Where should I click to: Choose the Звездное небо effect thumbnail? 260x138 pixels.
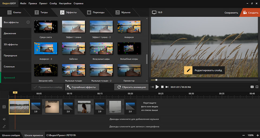[46, 70]
